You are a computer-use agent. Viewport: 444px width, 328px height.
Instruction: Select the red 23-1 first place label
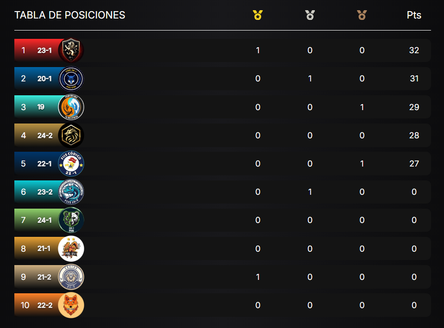pyautogui.click(x=37, y=50)
